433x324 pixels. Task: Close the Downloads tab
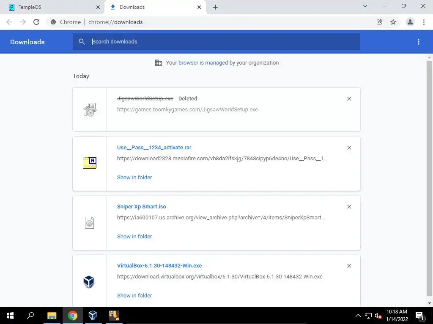pos(199,7)
